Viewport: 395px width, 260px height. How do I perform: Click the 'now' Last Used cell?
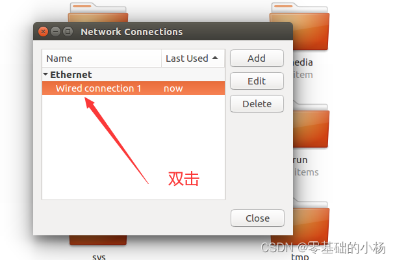(173, 88)
